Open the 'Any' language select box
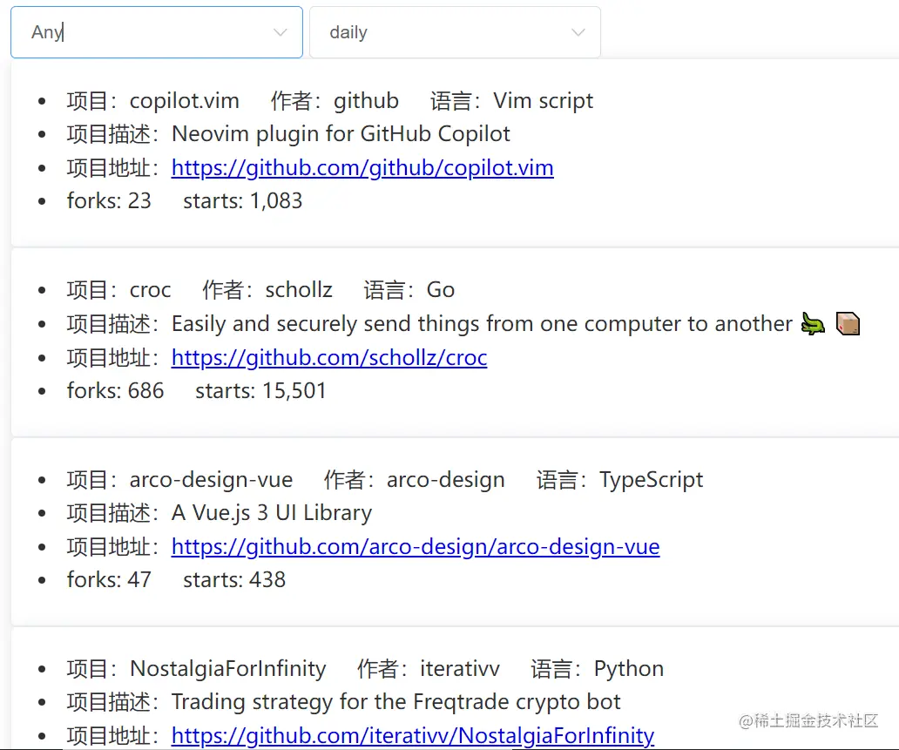899x750 pixels. click(157, 32)
